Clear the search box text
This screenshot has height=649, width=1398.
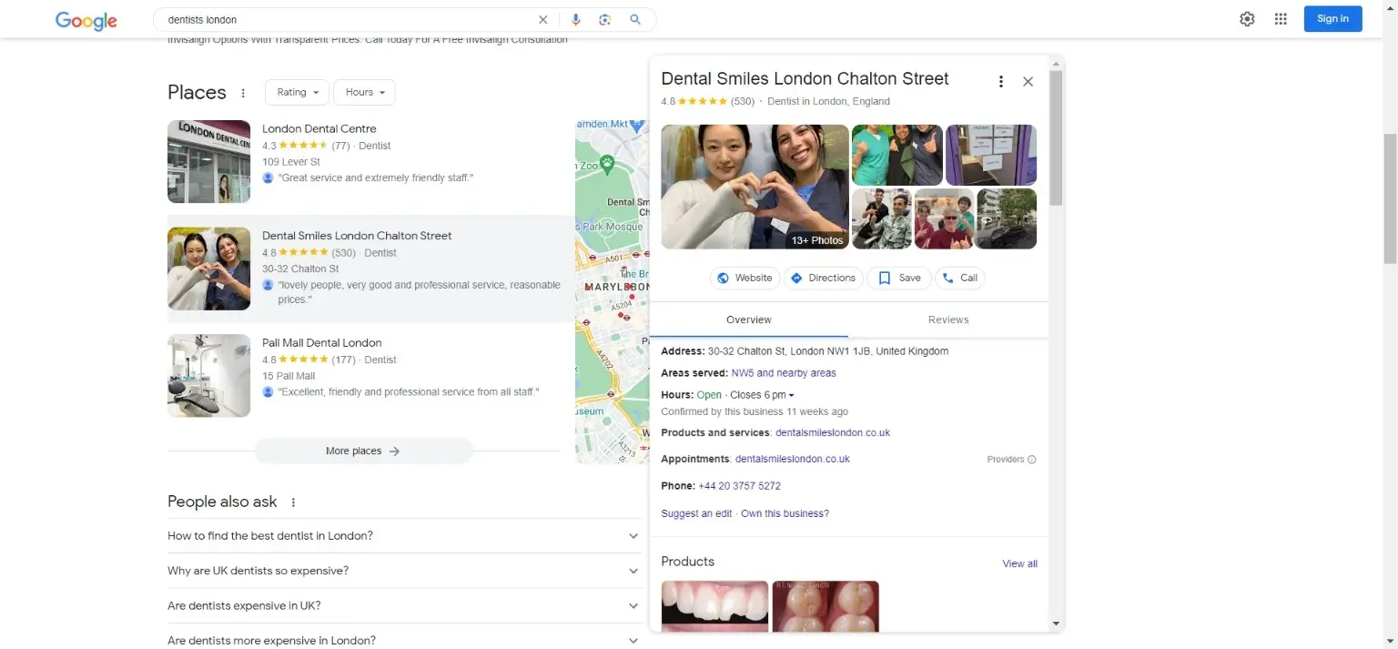point(543,19)
